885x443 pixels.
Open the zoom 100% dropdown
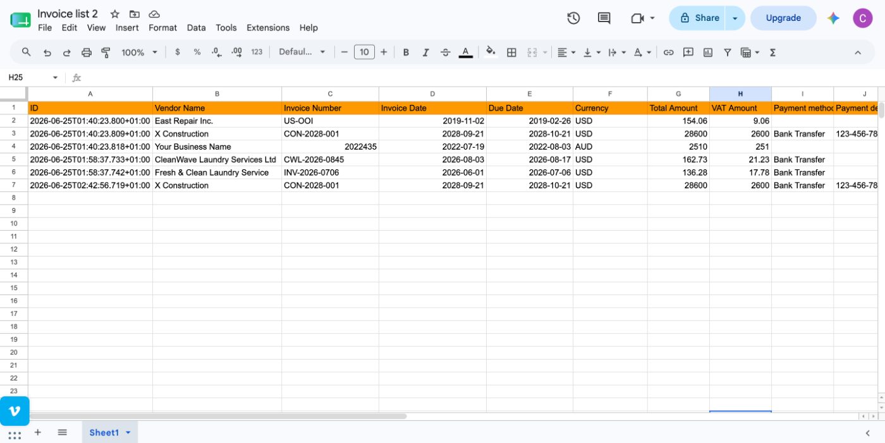[139, 52]
